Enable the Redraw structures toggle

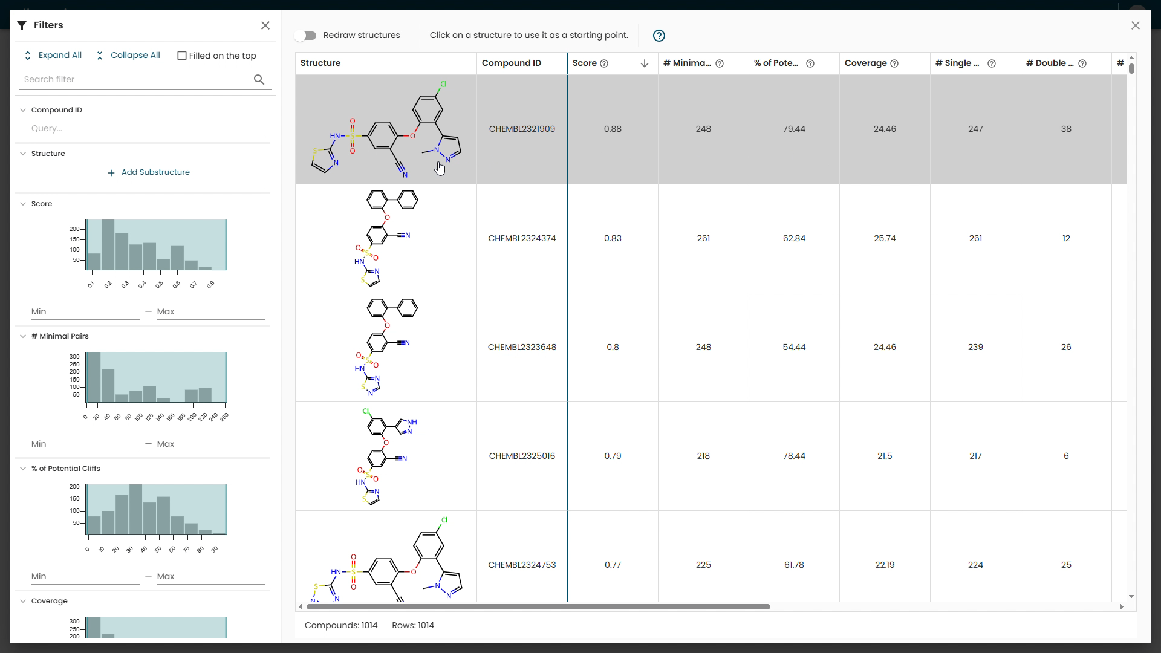[306, 36]
